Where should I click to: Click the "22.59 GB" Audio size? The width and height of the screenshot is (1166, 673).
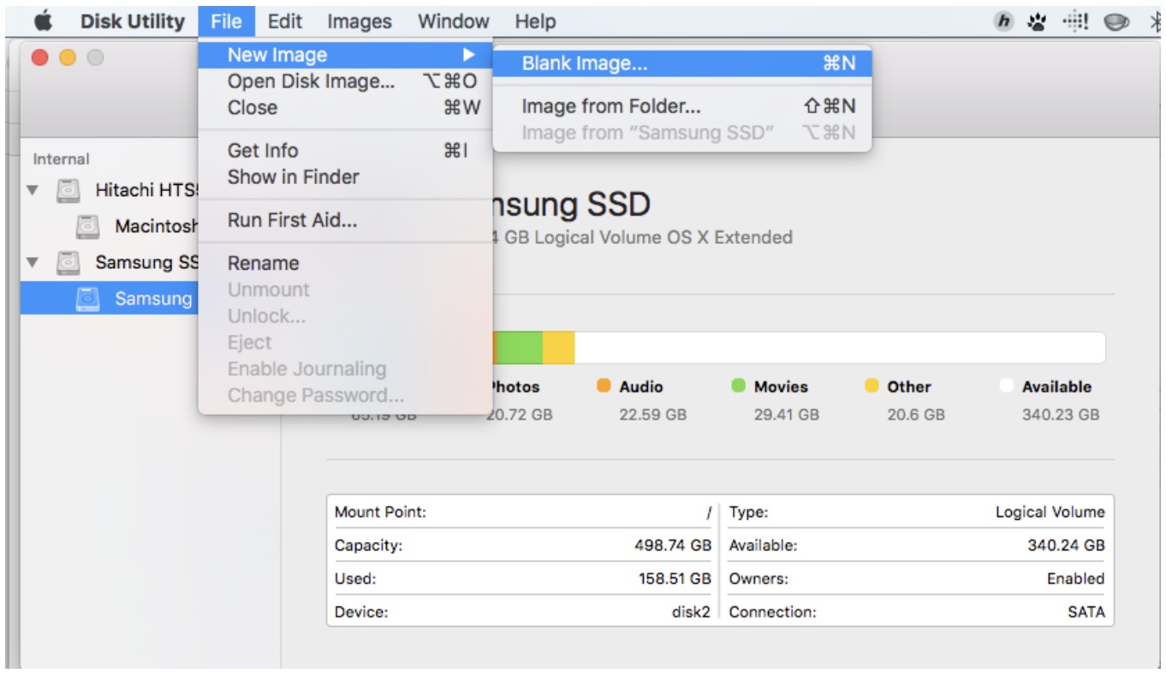click(x=652, y=414)
